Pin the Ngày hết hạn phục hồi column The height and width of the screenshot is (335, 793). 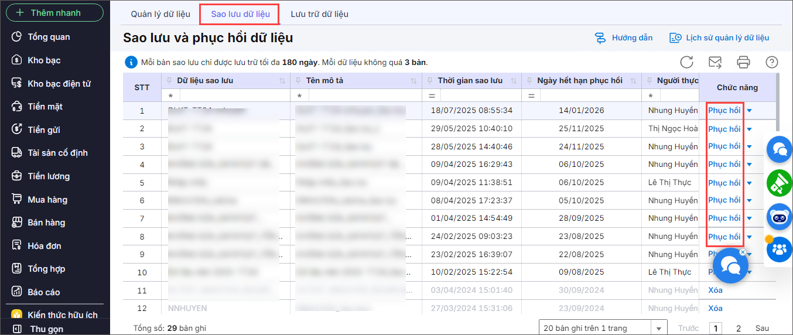pyautogui.click(x=529, y=81)
